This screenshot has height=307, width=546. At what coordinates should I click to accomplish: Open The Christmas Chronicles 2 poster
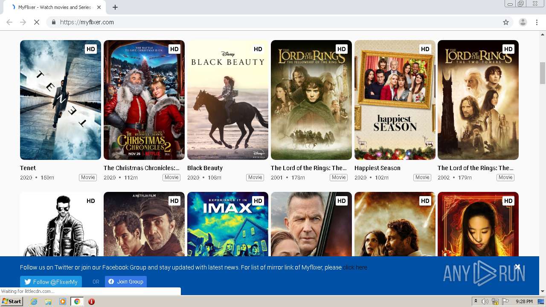144,100
